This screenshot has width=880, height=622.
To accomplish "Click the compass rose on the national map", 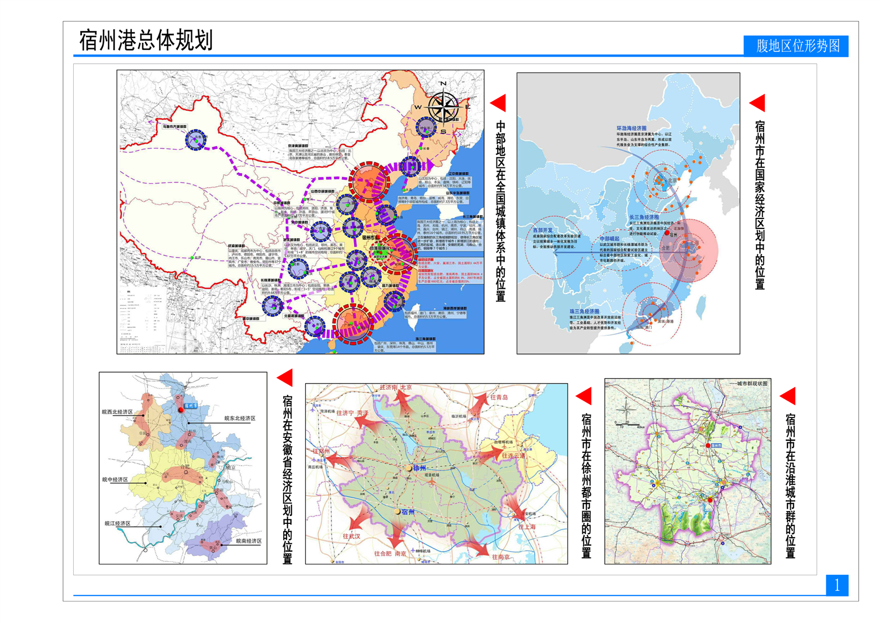I will pyautogui.click(x=443, y=105).
